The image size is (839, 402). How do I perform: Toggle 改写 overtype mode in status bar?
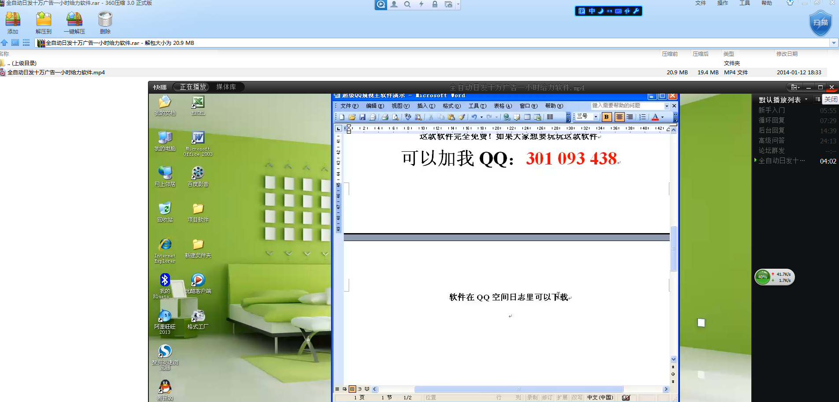coord(577,397)
